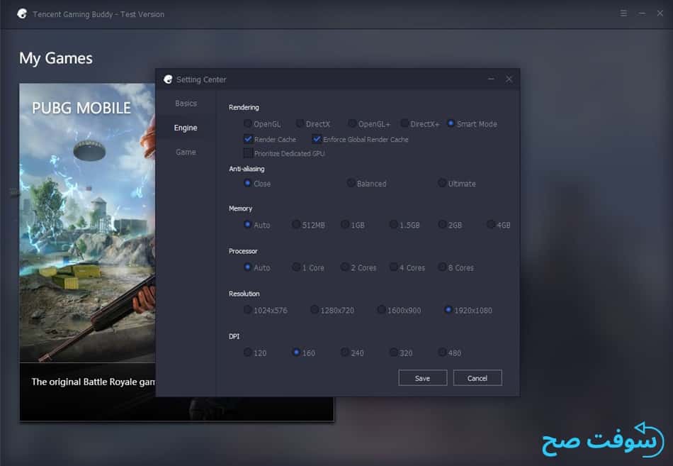Set anti-aliasing to Balanced
The image size is (673, 466).
tap(351, 183)
